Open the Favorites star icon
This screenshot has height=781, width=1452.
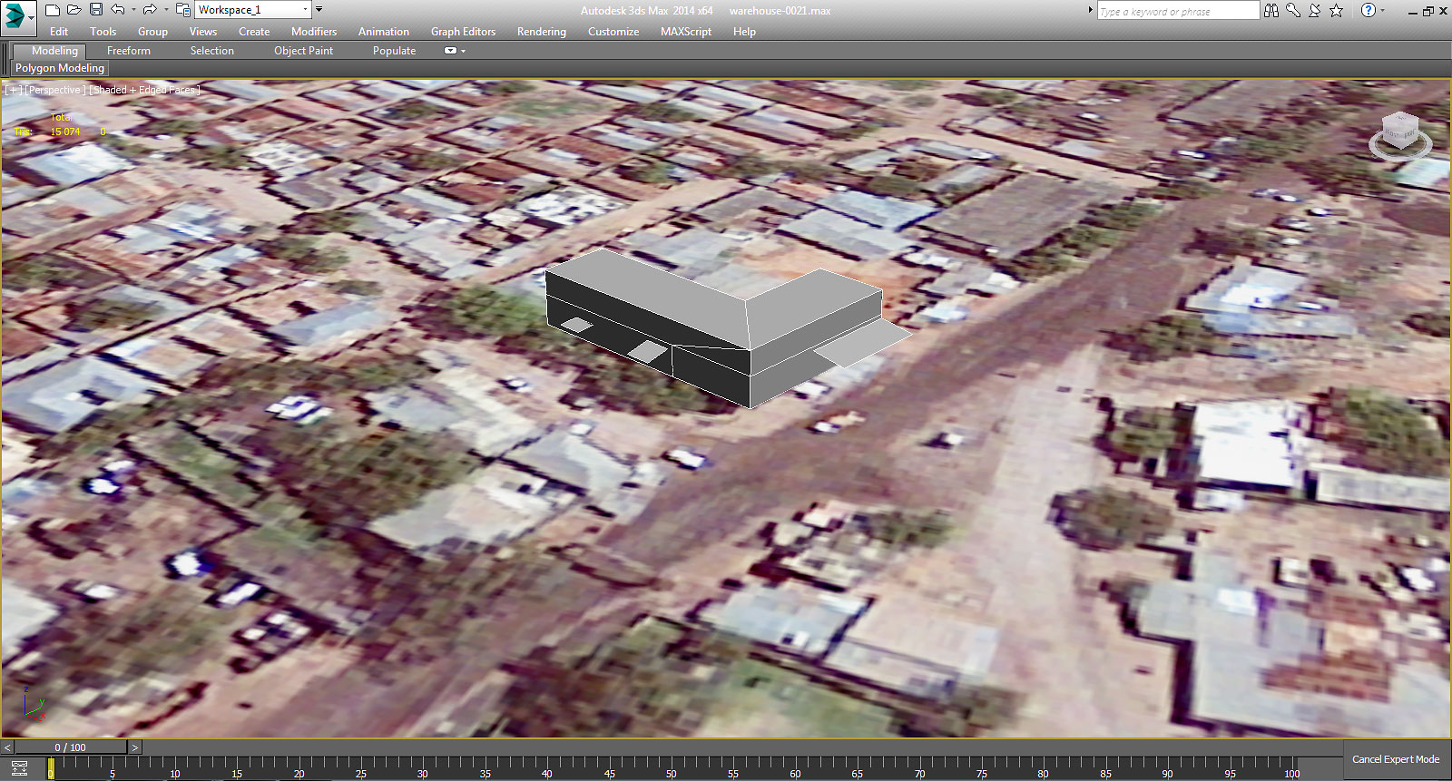tap(1336, 10)
